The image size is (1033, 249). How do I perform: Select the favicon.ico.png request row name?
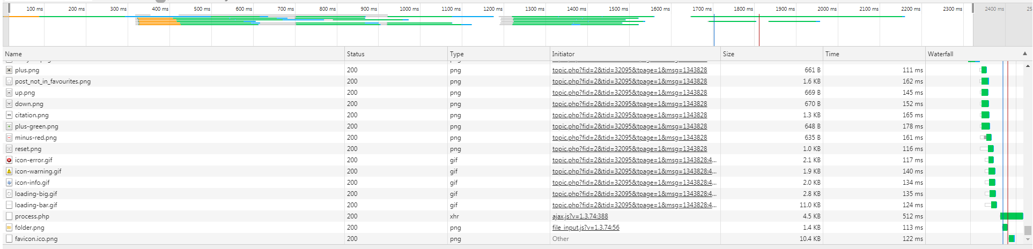[36, 239]
